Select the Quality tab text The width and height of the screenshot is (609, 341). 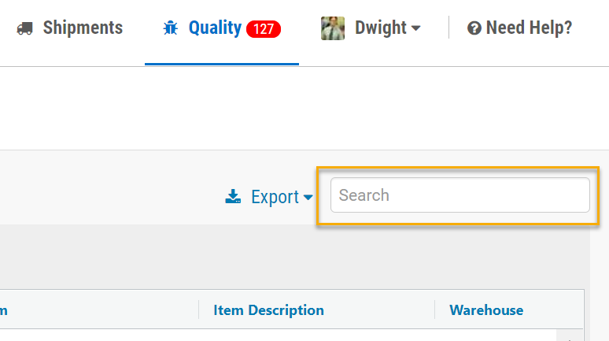(215, 28)
